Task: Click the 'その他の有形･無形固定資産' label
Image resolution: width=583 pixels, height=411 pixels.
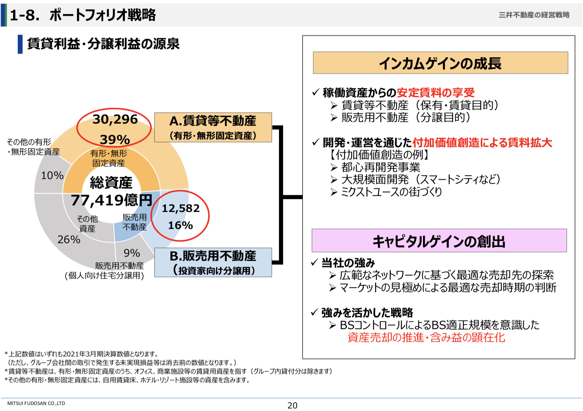Action: tap(33, 147)
